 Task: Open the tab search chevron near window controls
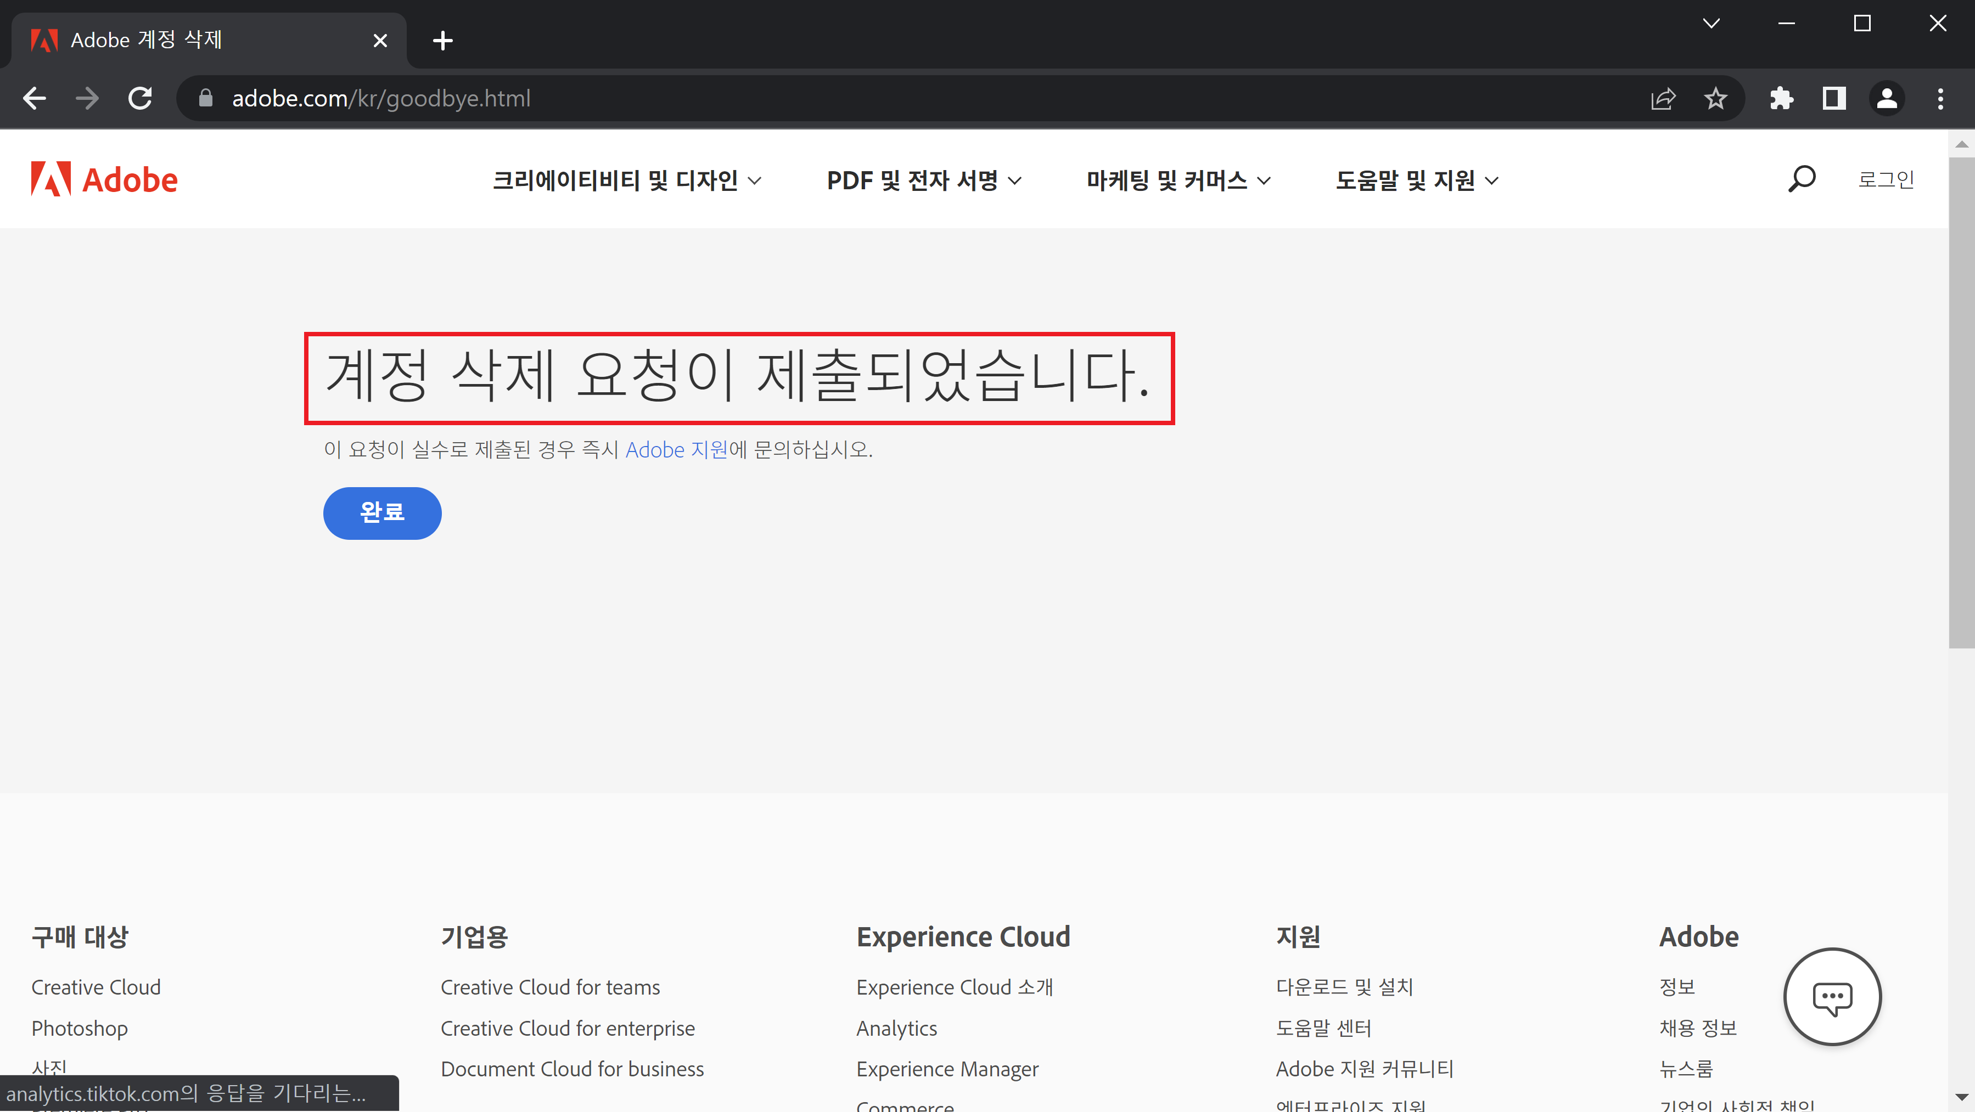(1710, 23)
